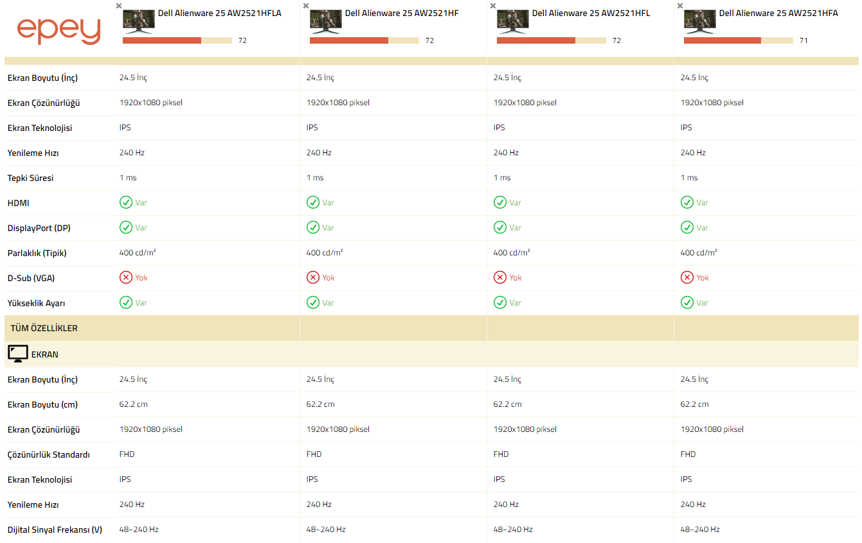Viewport: 862px width, 543px height.
Task: Open the AW2521HFLA monitor thumbnail image
Action: point(139,21)
